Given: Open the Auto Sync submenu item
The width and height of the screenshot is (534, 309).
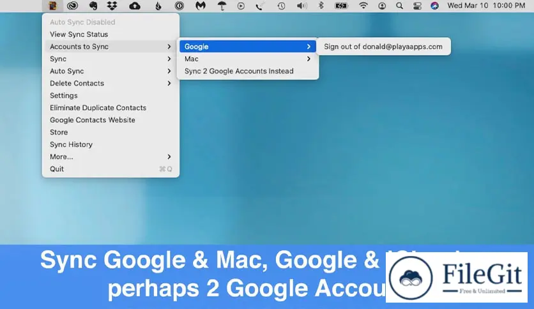Looking at the screenshot, I should pos(111,71).
